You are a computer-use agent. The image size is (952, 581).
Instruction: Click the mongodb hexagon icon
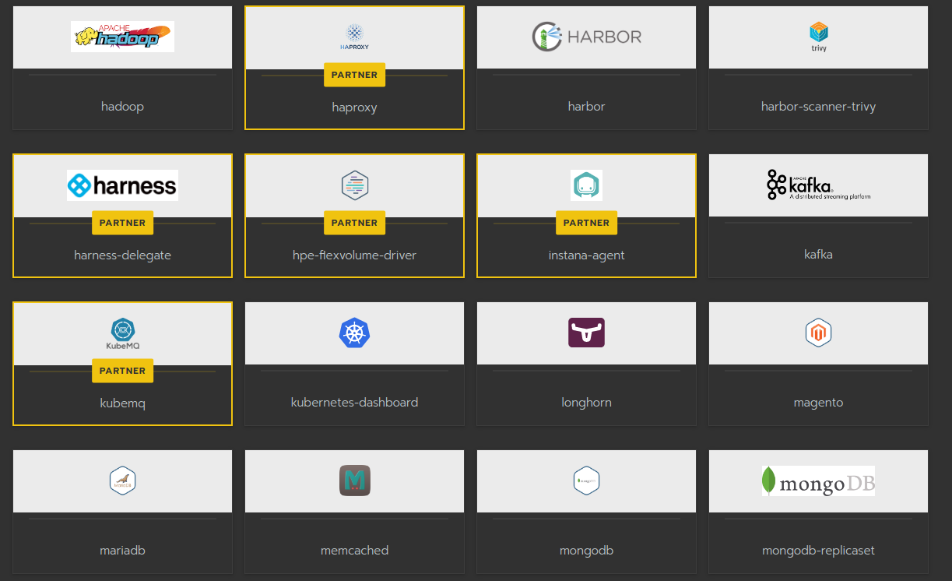click(586, 481)
